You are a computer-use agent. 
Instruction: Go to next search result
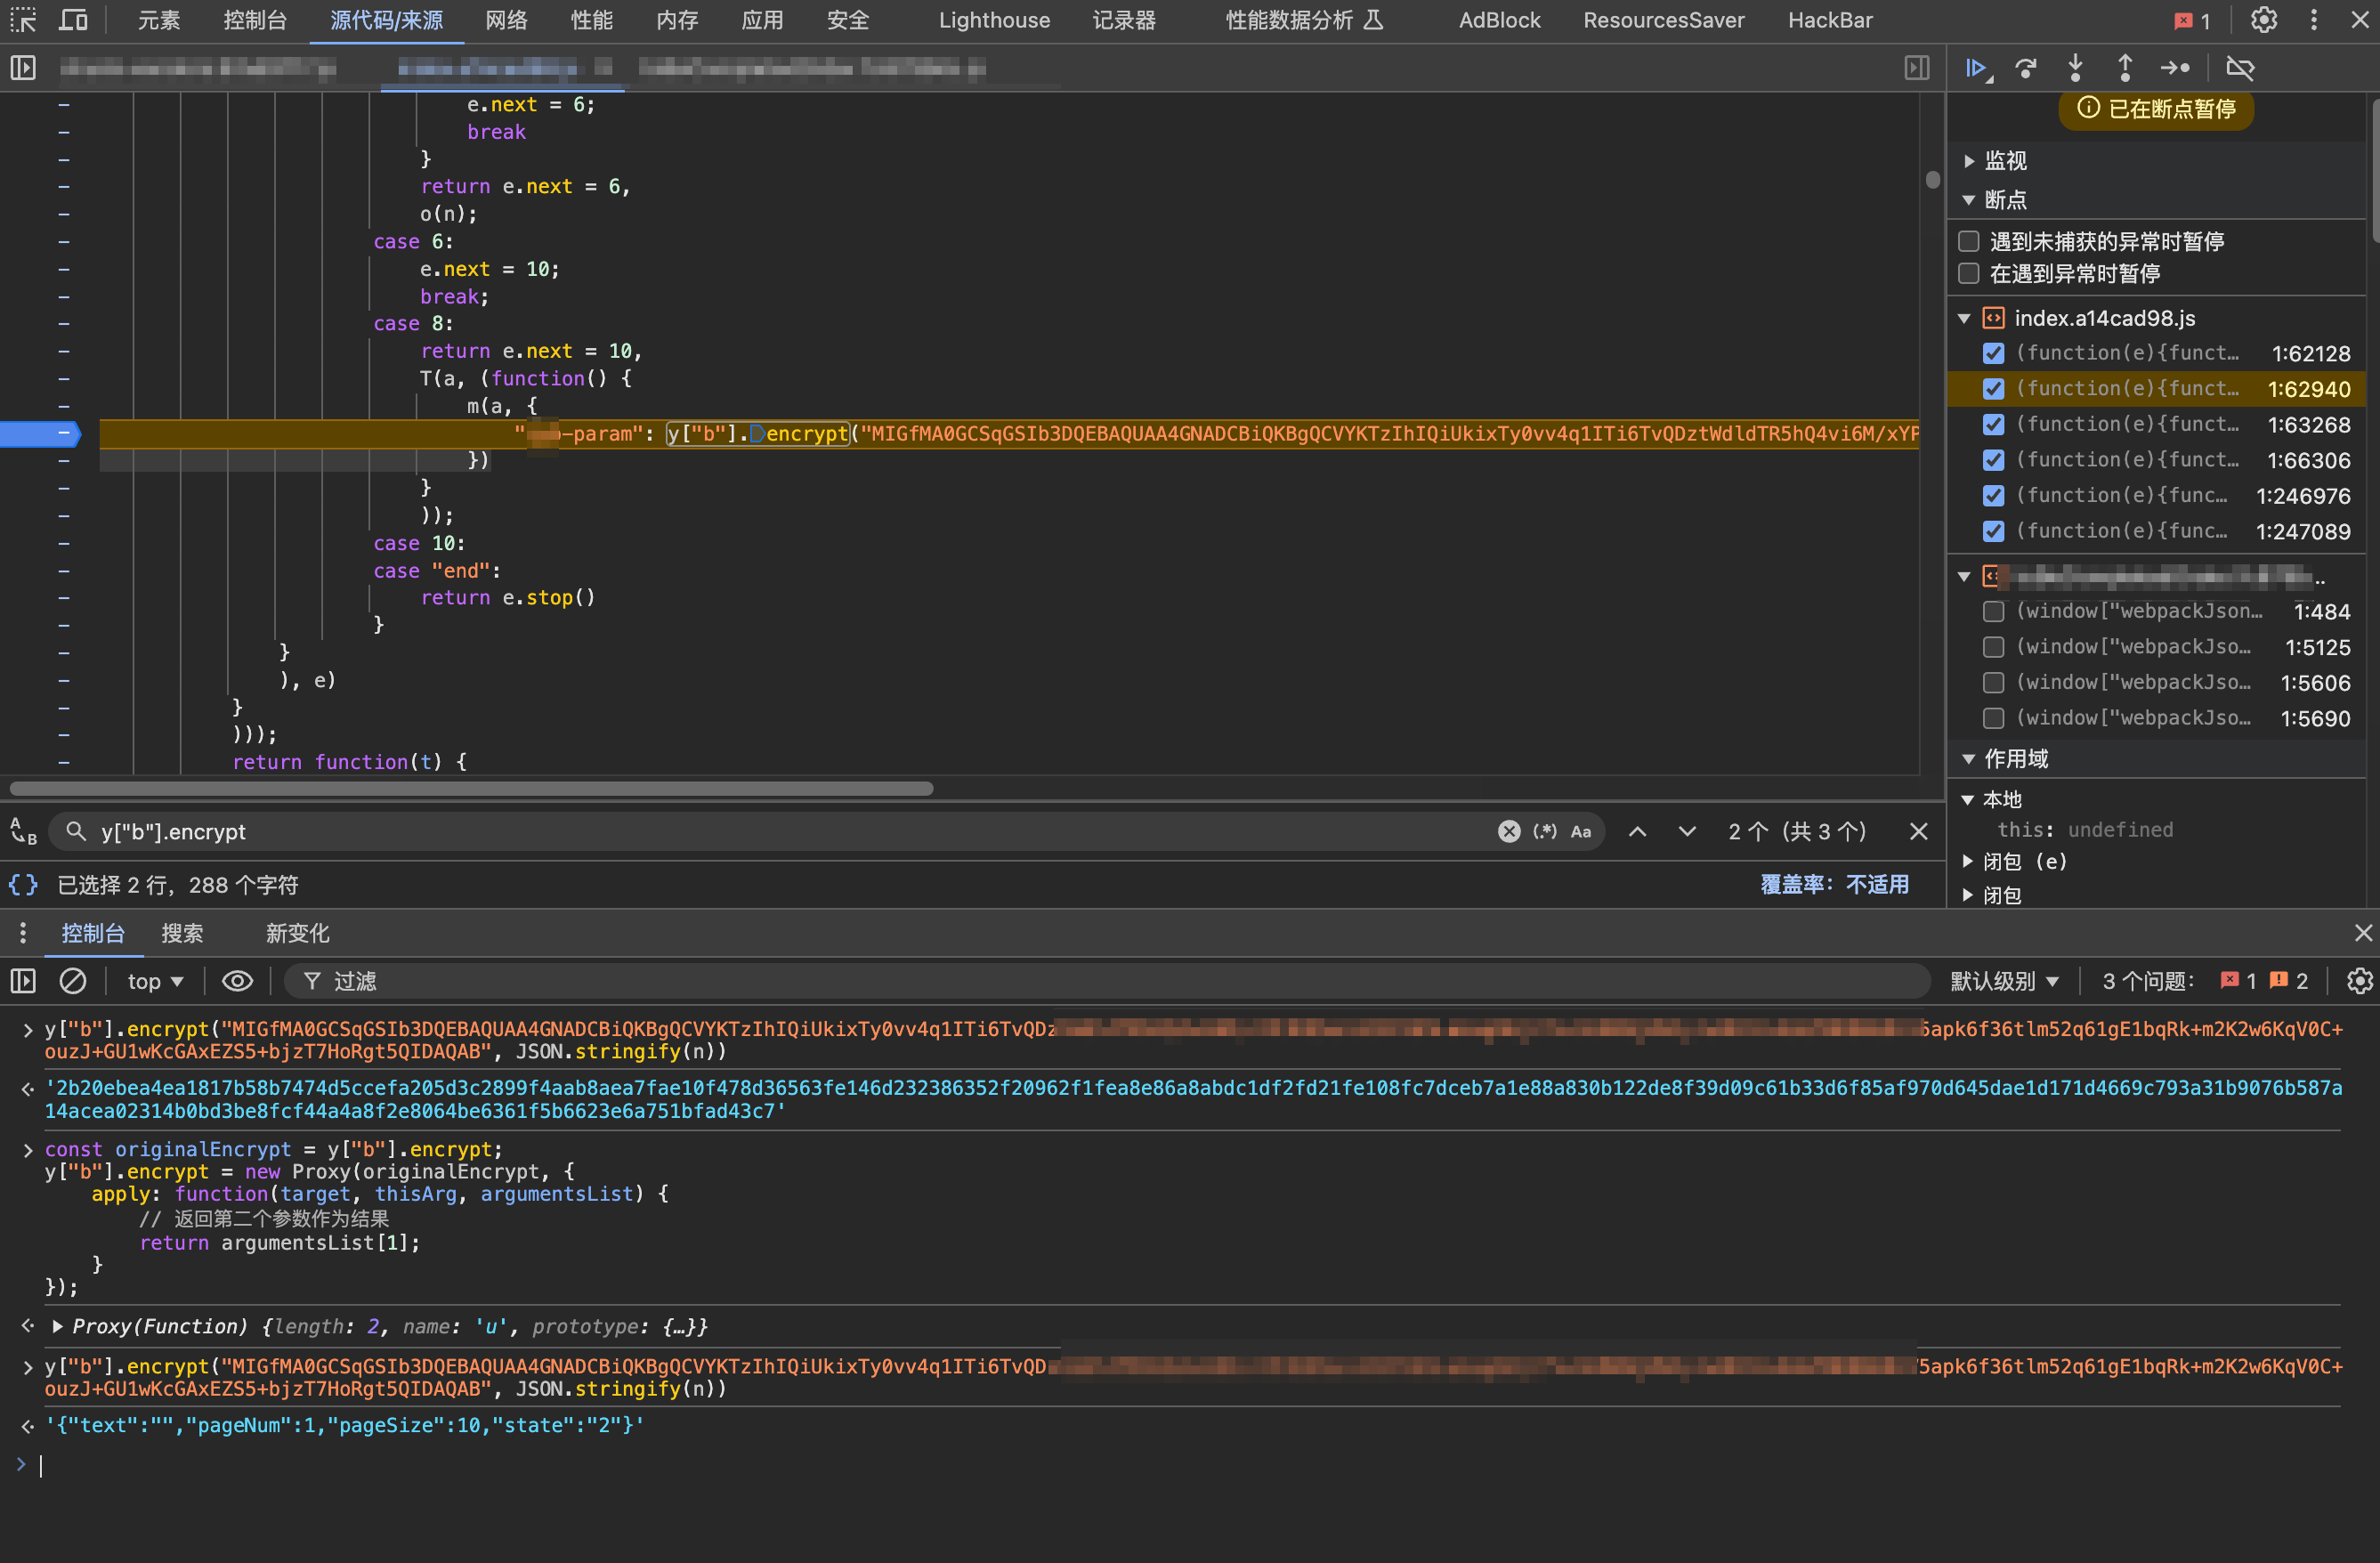(x=1687, y=831)
